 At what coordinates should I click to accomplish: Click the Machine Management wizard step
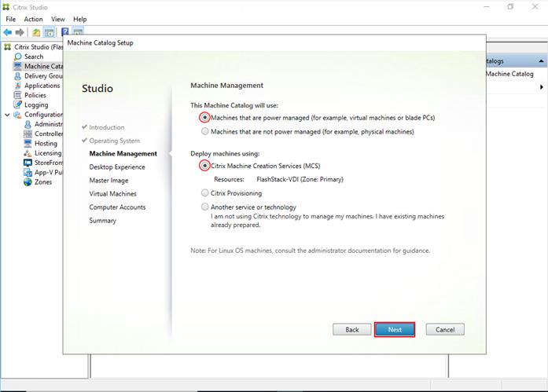(x=123, y=154)
